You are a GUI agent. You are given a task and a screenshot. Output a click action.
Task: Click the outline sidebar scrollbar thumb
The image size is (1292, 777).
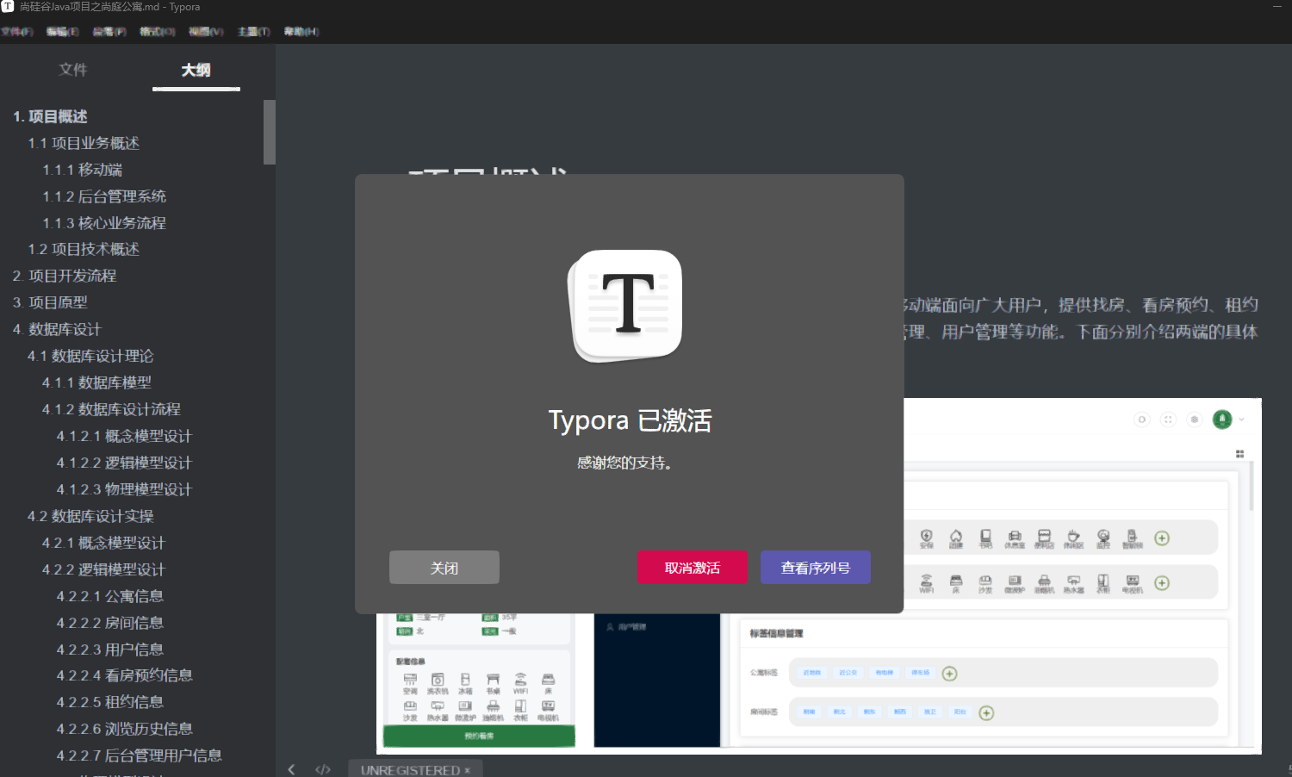(270, 132)
